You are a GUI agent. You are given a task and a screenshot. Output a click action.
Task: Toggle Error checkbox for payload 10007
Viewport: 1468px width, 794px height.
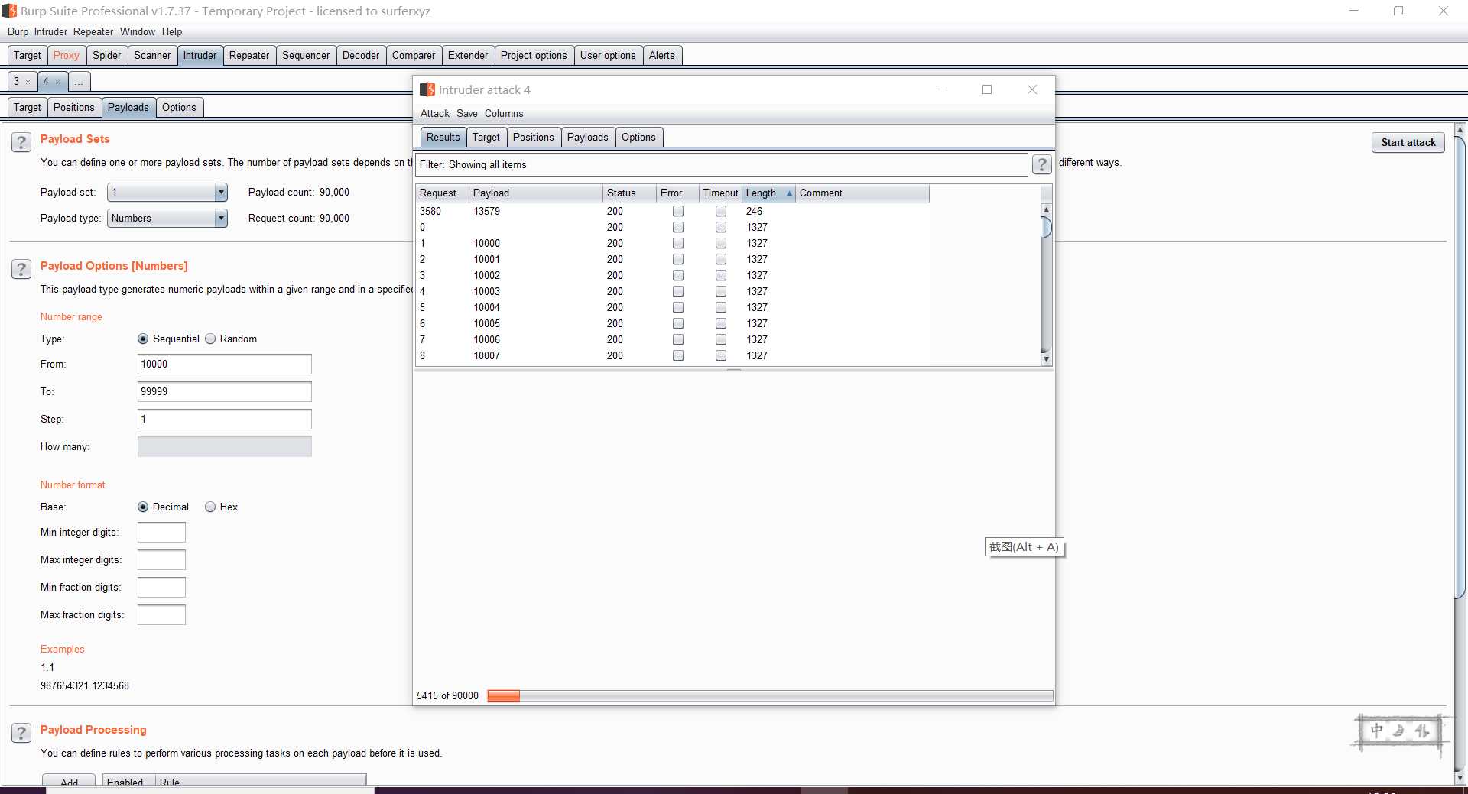[x=678, y=355]
